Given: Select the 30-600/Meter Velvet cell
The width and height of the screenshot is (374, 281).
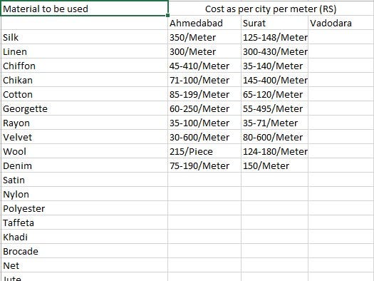Looking at the screenshot, I should tap(204, 137).
